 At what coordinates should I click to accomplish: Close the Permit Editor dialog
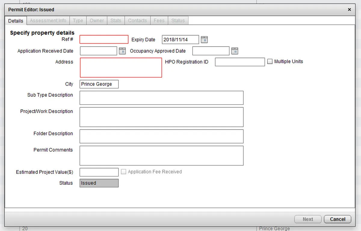(349, 10)
